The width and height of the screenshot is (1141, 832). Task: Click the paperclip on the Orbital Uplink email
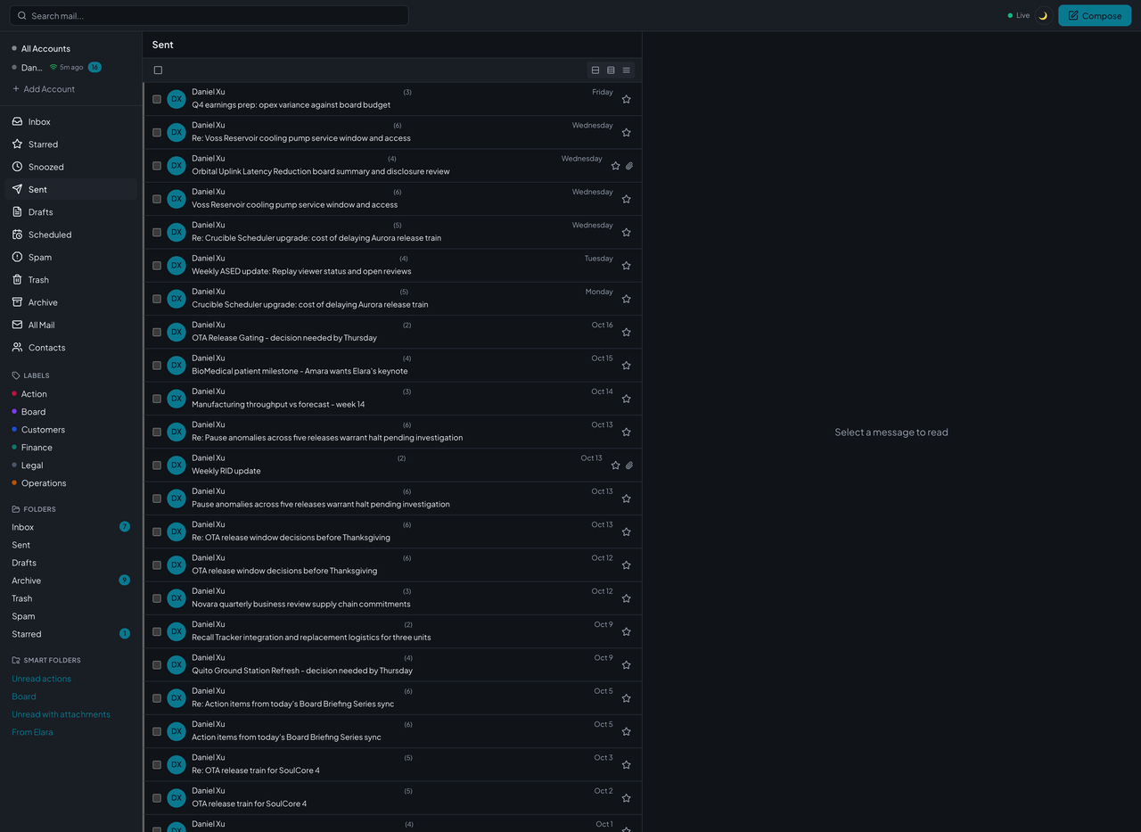[x=629, y=166]
